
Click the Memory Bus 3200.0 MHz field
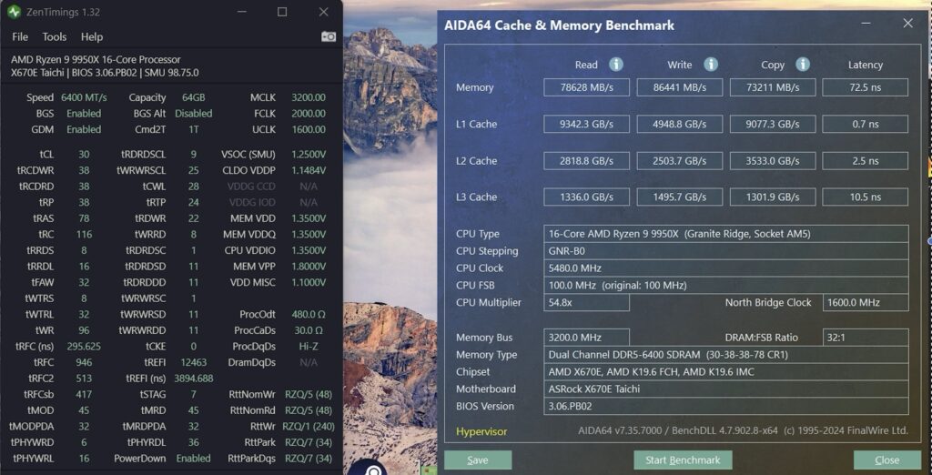(586, 337)
